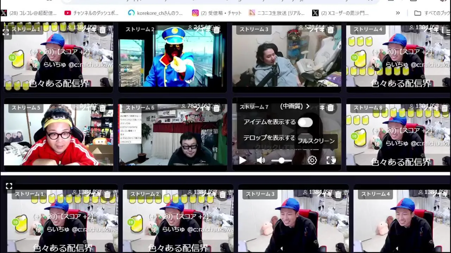Delete Stream 7 with its trash icon
The height and width of the screenshot is (253, 451).
330,108
